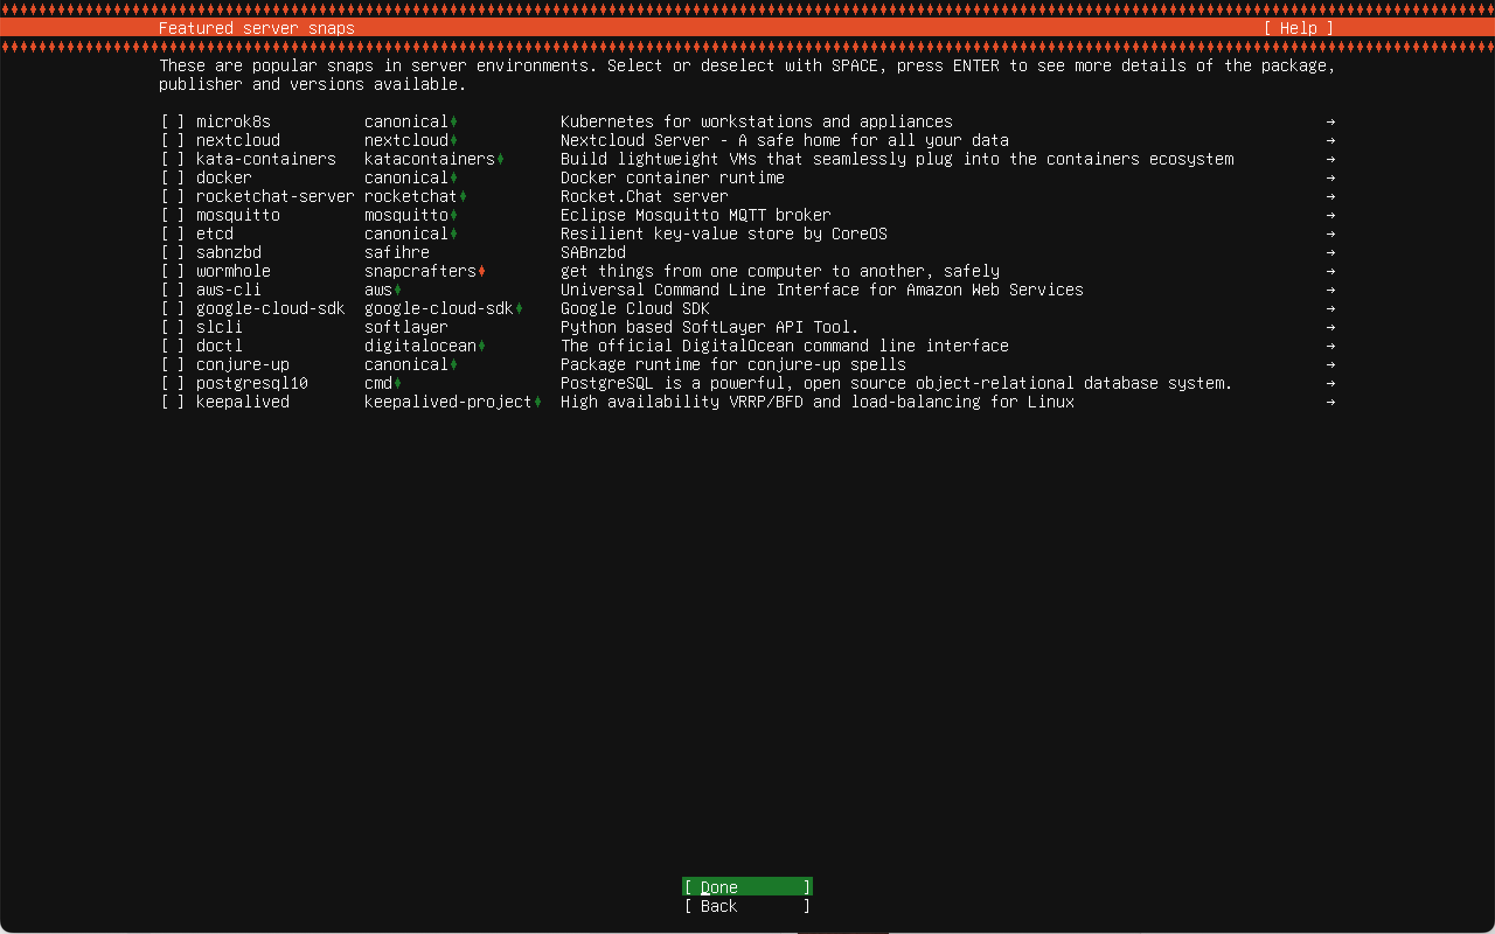Expand details arrow on conjure-up row

tap(1331, 364)
